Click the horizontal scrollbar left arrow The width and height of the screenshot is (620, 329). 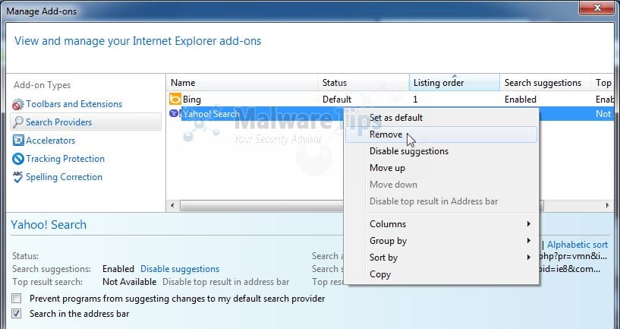point(172,205)
